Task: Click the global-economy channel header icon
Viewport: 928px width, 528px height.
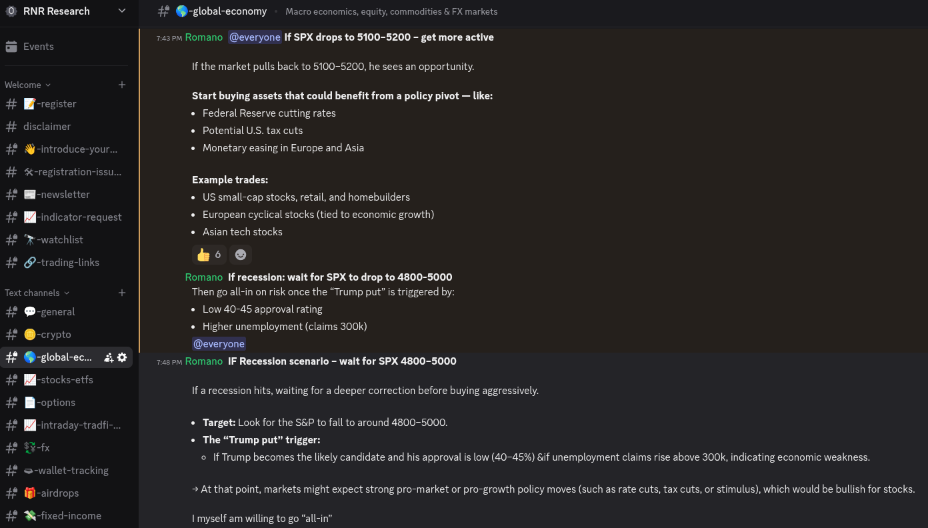Action: pos(163,11)
